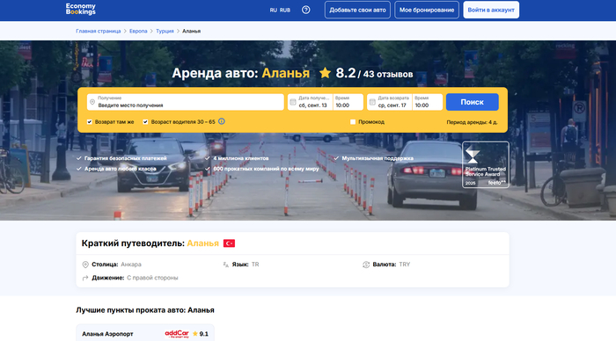
Task: Click the pickup location pin icon
Action: click(92, 102)
